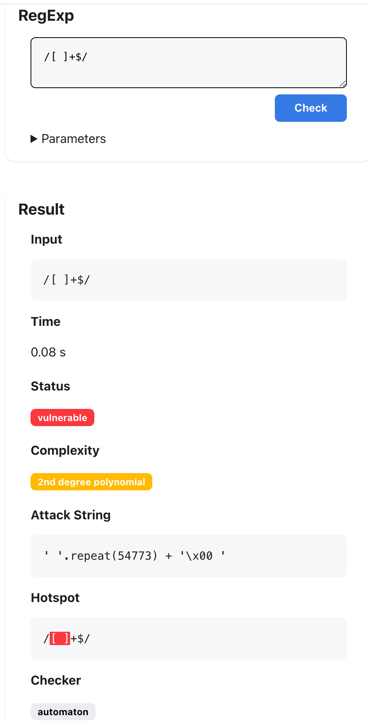This screenshot has width=368, height=723.
Task: Click the Status heading
Action: (51, 386)
